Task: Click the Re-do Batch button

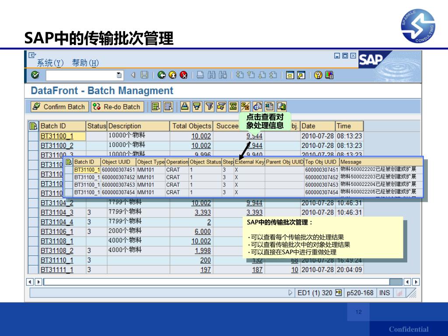Action: click(x=117, y=107)
